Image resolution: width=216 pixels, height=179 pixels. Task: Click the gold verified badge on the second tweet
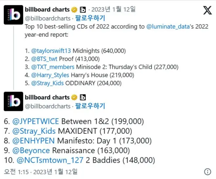pyautogui.click(x=74, y=97)
